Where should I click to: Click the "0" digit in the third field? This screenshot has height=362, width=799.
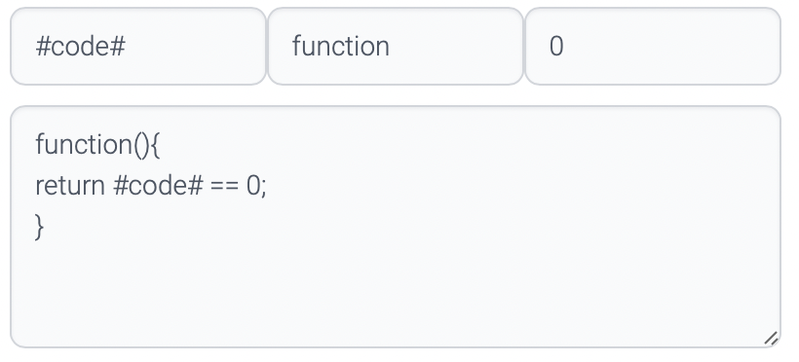pyautogui.click(x=556, y=47)
